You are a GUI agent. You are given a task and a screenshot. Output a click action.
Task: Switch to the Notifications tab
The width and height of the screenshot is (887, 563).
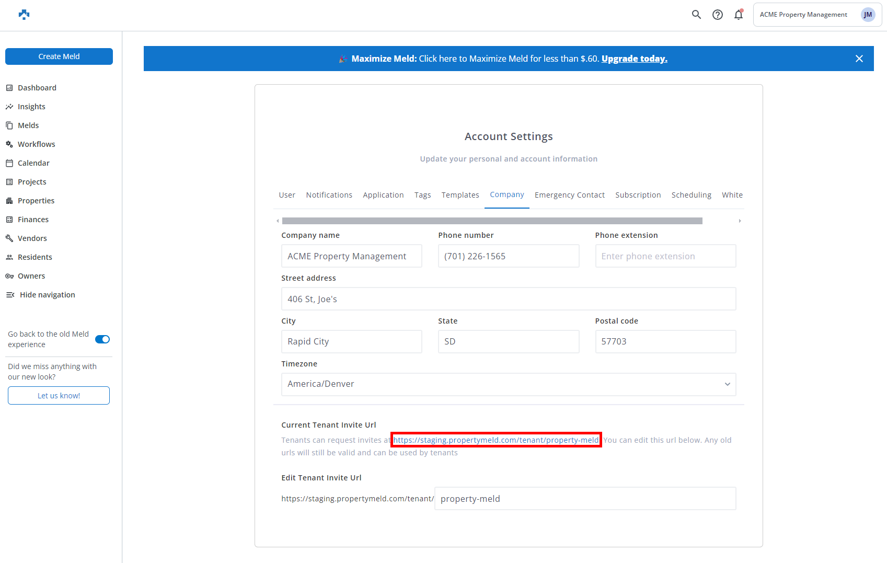(329, 195)
